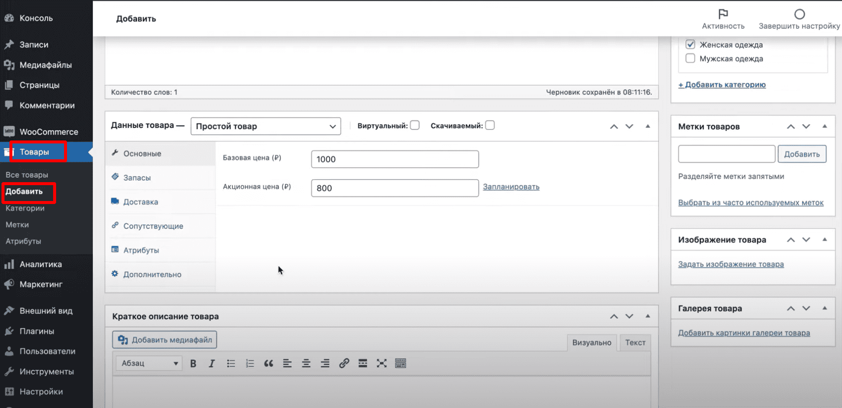
Task: Open WooCommerce menu in the sidebar
Action: point(49,132)
